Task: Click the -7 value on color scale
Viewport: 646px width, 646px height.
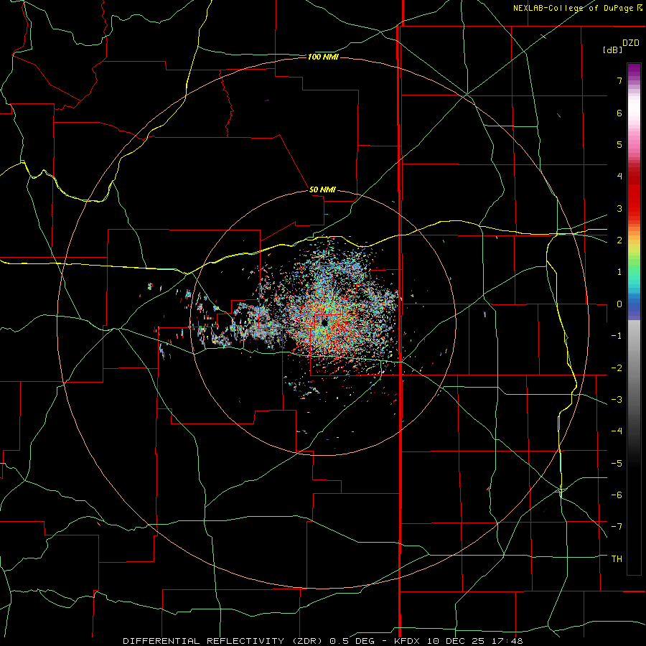Action: [x=617, y=527]
